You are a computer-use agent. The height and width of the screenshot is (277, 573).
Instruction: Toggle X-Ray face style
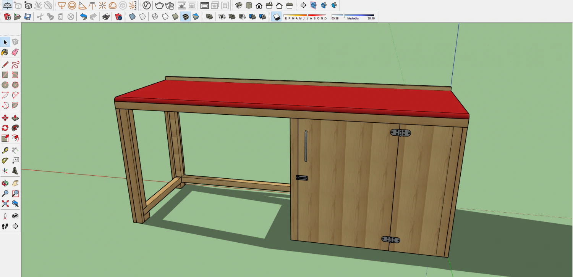pos(132,17)
